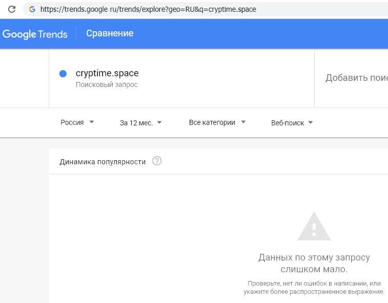This screenshot has width=388, height=303.
Task: Open the Веб-поиск search type dropdown
Action: (x=292, y=122)
